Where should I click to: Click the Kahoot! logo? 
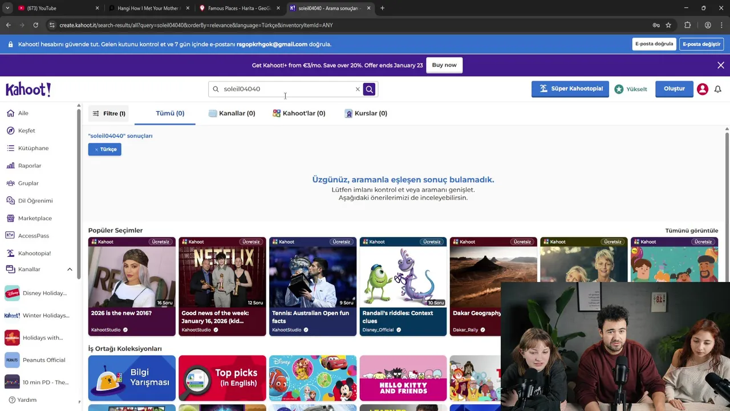28,89
